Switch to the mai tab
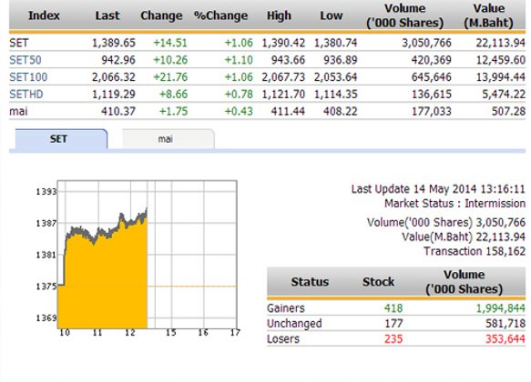 168,139
